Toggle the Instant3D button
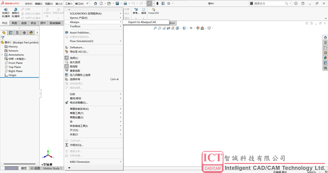The height and width of the screenshot is (173, 328). (x=153, y=11)
